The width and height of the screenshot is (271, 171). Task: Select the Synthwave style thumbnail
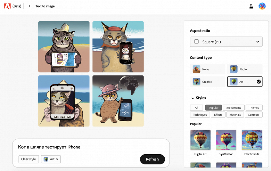coord(226,140)
